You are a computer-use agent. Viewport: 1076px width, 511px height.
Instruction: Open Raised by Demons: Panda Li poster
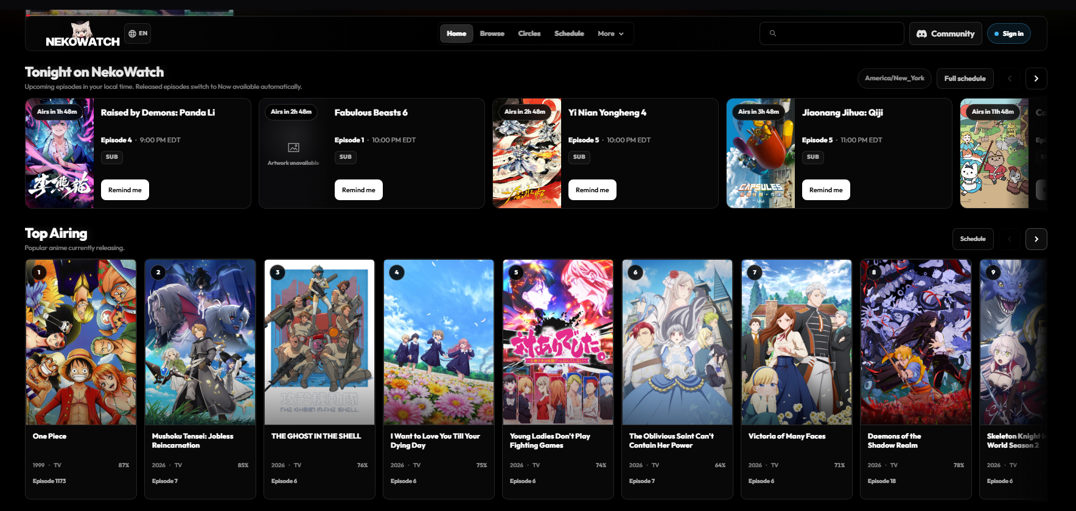click(x=60, y=153)
